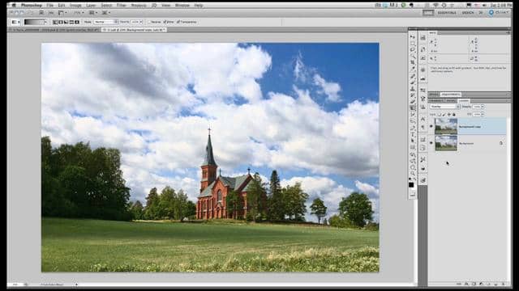Select the Spot Healing Brush tool
The image size is (519, 291).
click(x=413, y=76)
